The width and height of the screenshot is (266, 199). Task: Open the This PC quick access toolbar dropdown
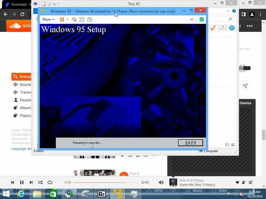point(55,4)
